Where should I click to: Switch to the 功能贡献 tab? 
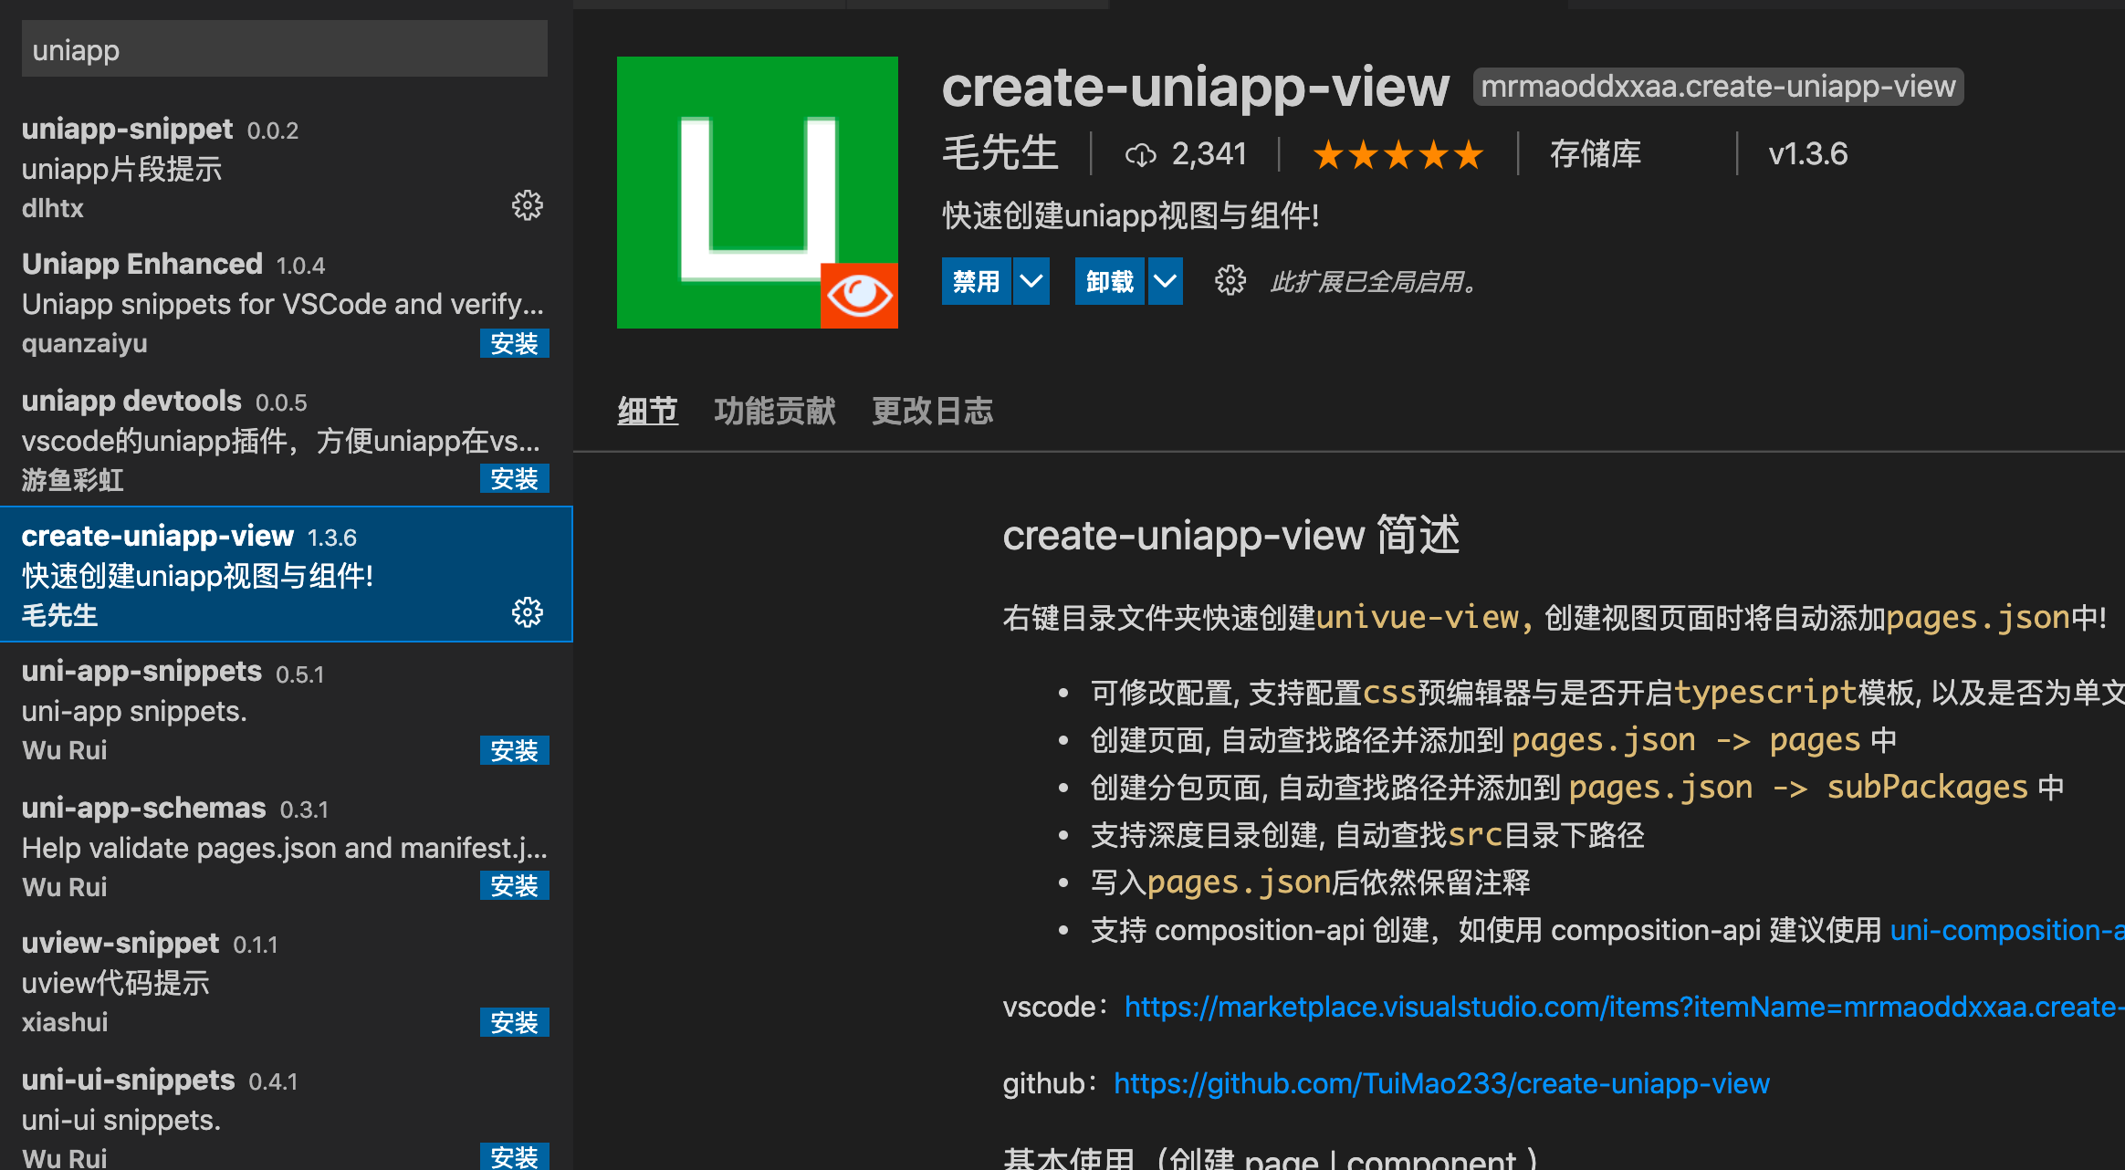coord(775,412)
